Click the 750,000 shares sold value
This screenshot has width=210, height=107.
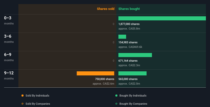pos(105,79)
